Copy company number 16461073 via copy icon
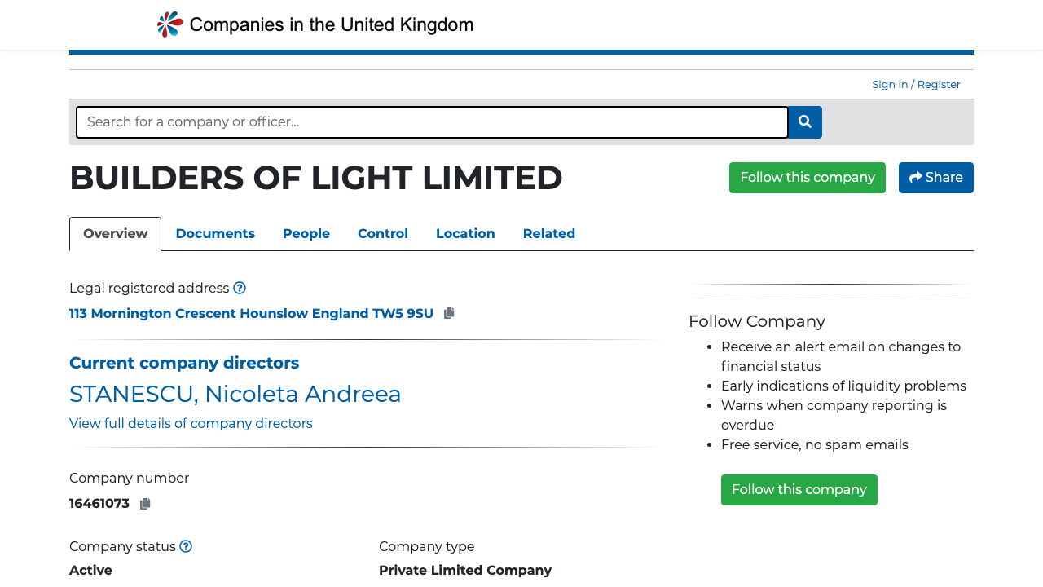 [x=144, y=503]
